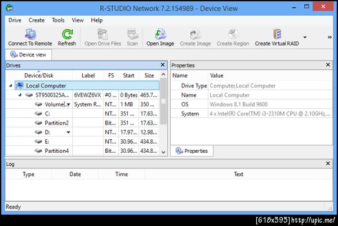Screen dimensions: 338x226
Task: Open the Help menu
Action: point(96,20)
